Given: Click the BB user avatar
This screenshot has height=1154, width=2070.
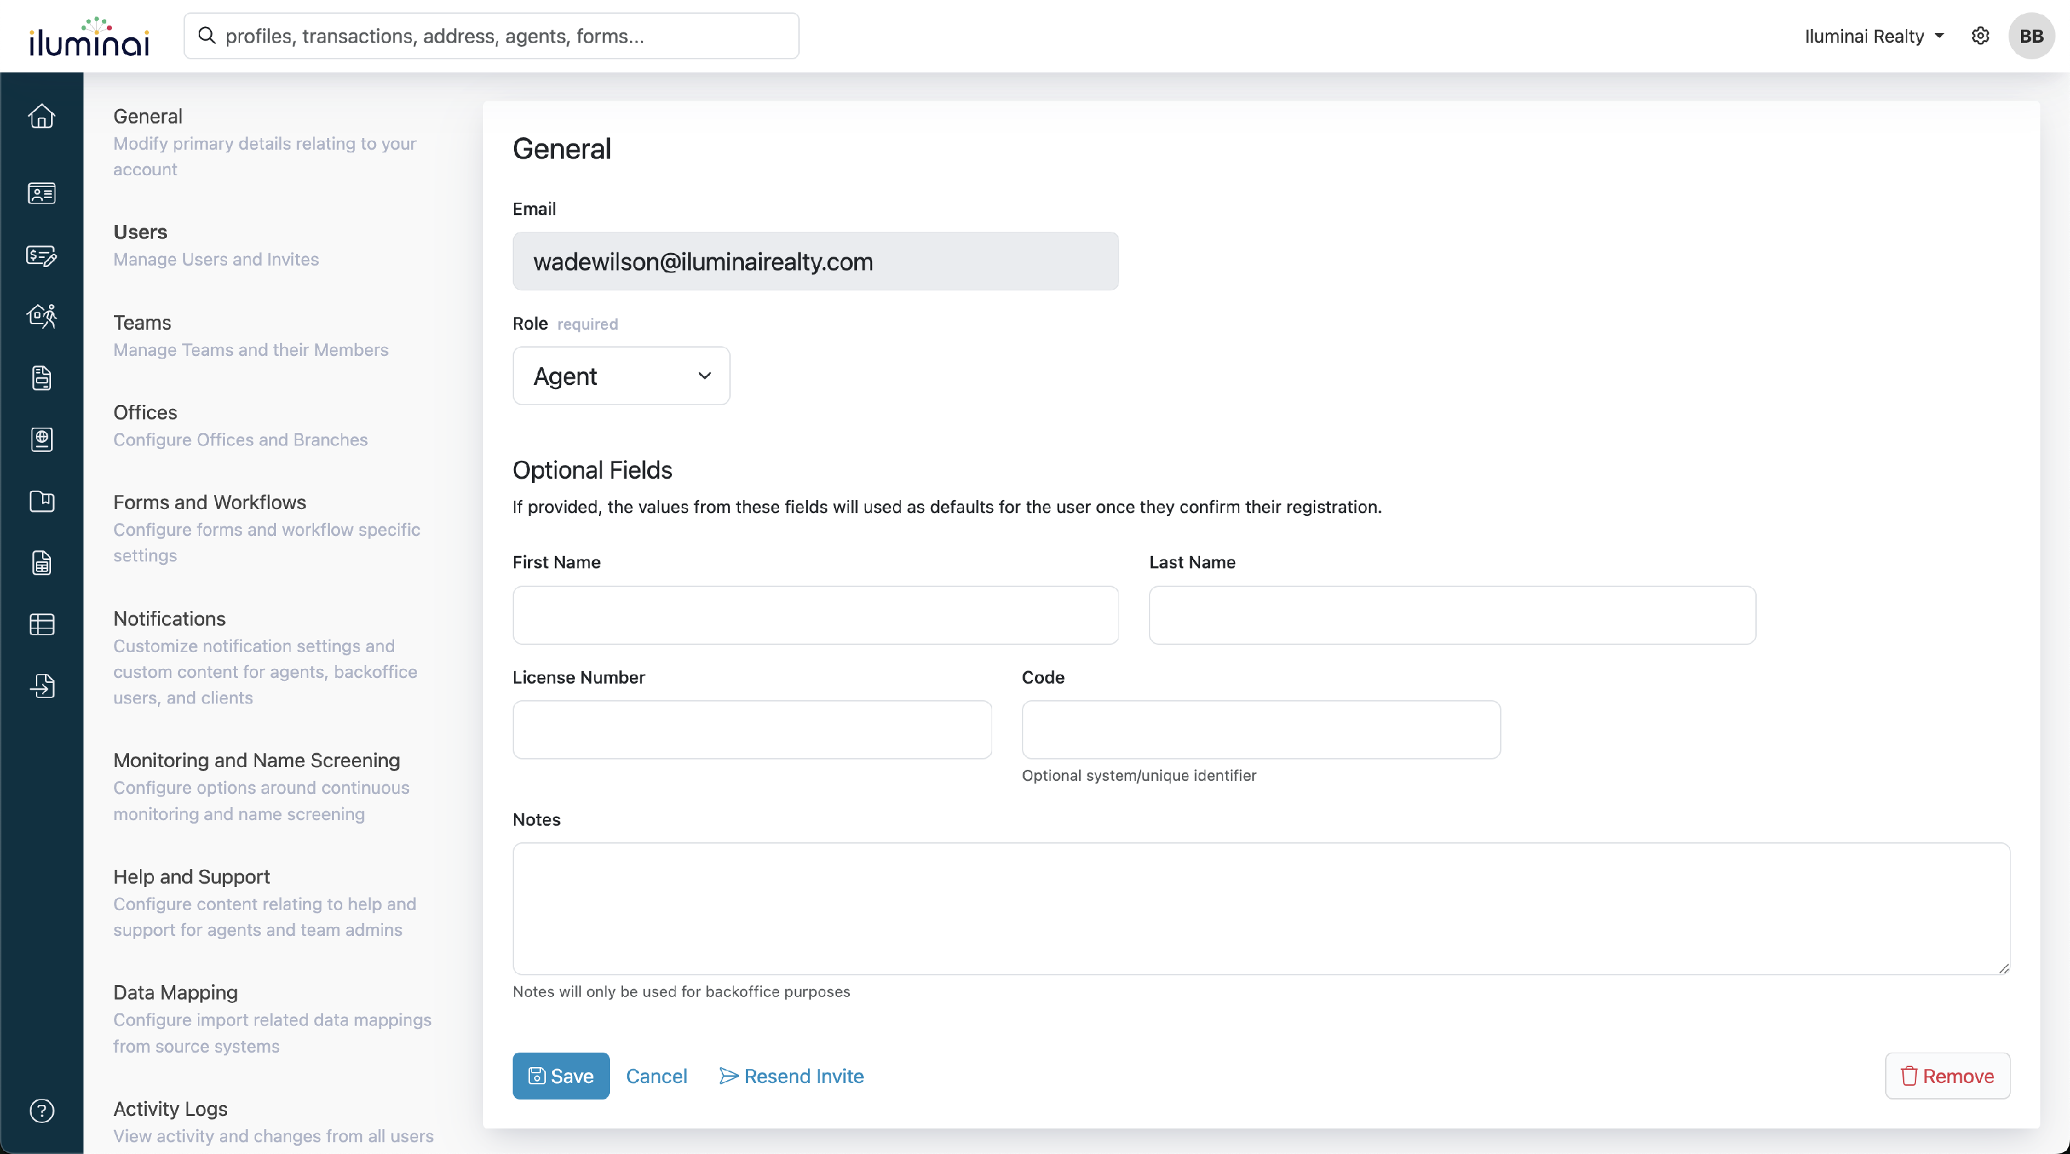Looking at the screenshot, I should 2031,36.
